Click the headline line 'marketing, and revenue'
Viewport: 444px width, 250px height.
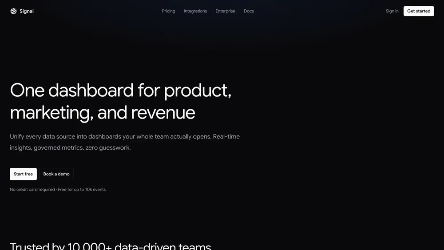tap(102, 112)
